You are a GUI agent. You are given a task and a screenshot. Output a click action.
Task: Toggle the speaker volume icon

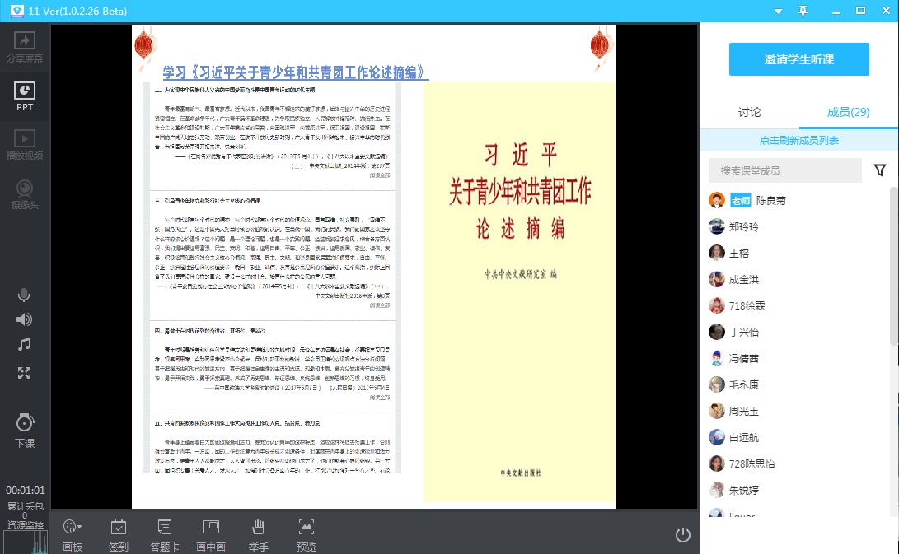[24, 319]
